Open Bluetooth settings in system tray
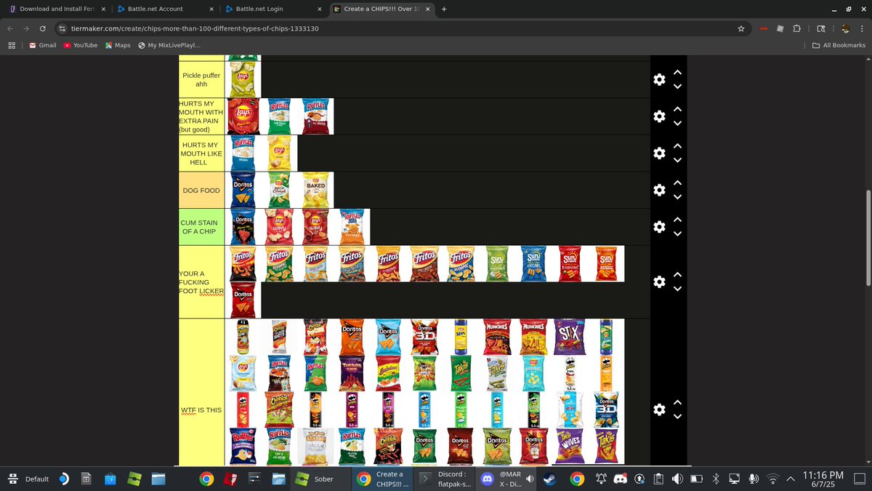This screenshot has width=872, height=491. [x=715, y=479]
